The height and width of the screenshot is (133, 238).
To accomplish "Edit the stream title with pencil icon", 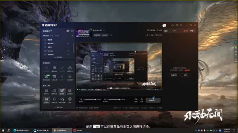I will [104, 30].
